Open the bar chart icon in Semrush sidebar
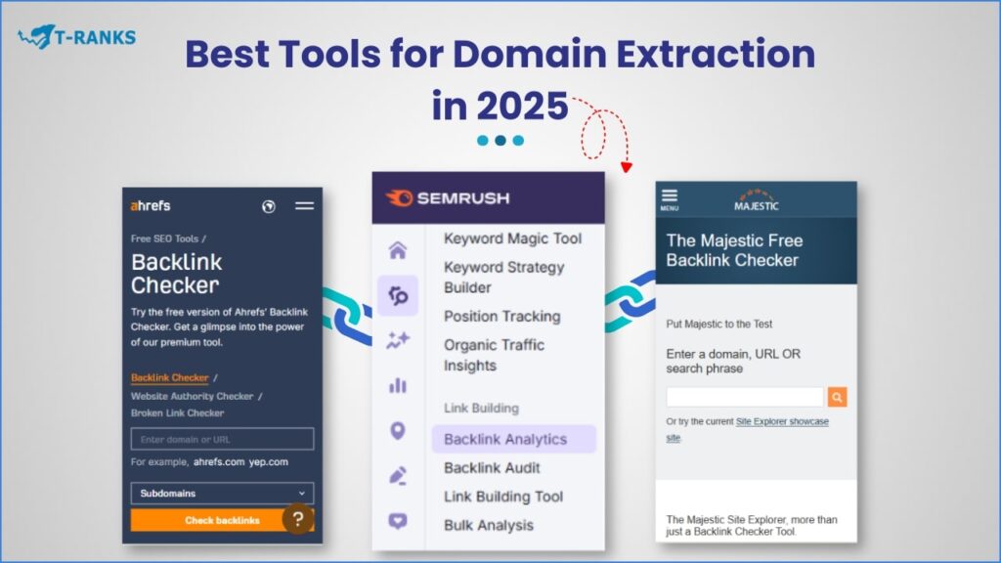Image resolution: width=1001 pixels, height=563 pixels. [397, 385]
